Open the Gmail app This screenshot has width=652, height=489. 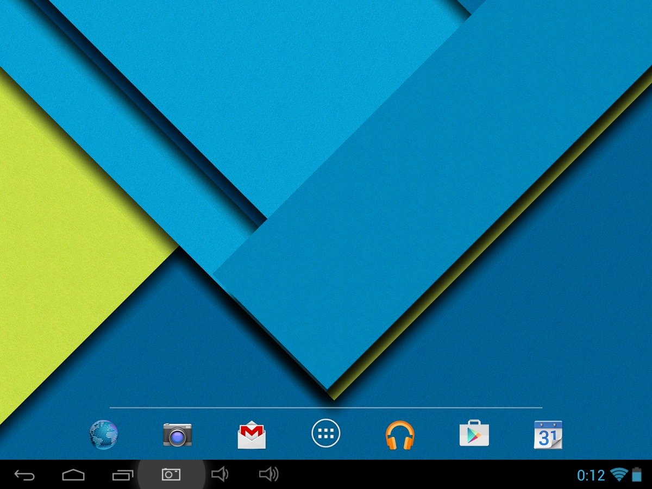[x=252, y=436]
